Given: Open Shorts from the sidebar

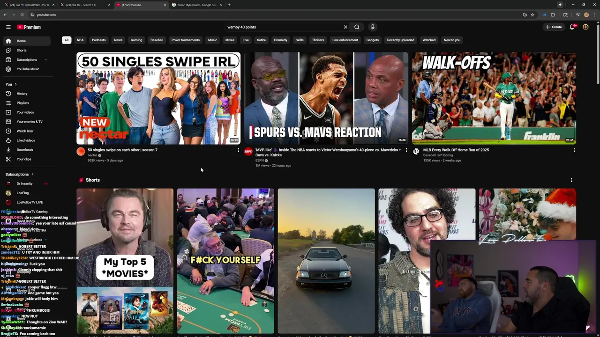Looking at the screenshot, I should tap(26, 50).
